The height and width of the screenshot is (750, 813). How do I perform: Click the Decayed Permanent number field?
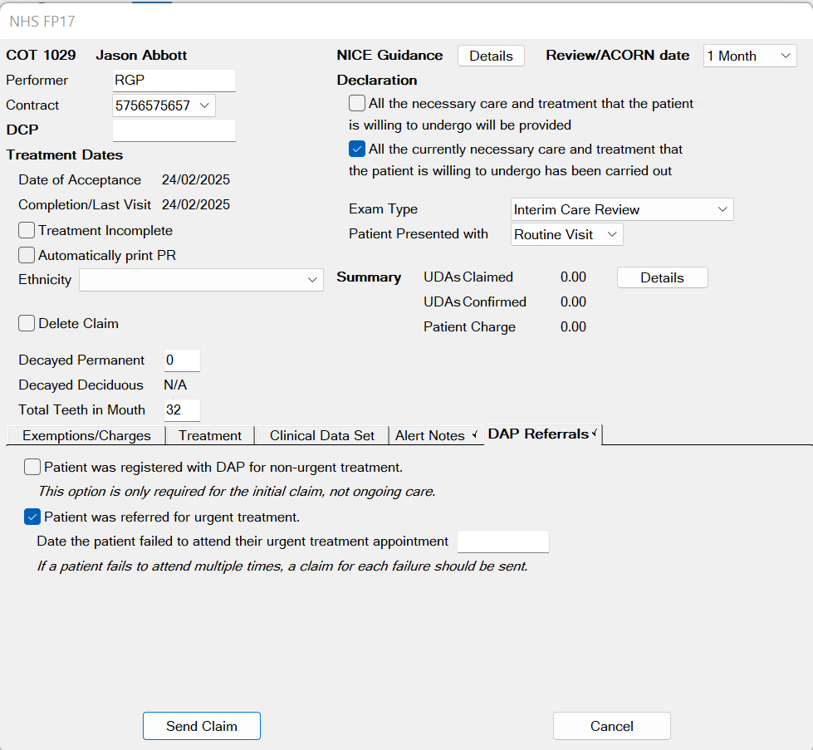tap(182, 360)
